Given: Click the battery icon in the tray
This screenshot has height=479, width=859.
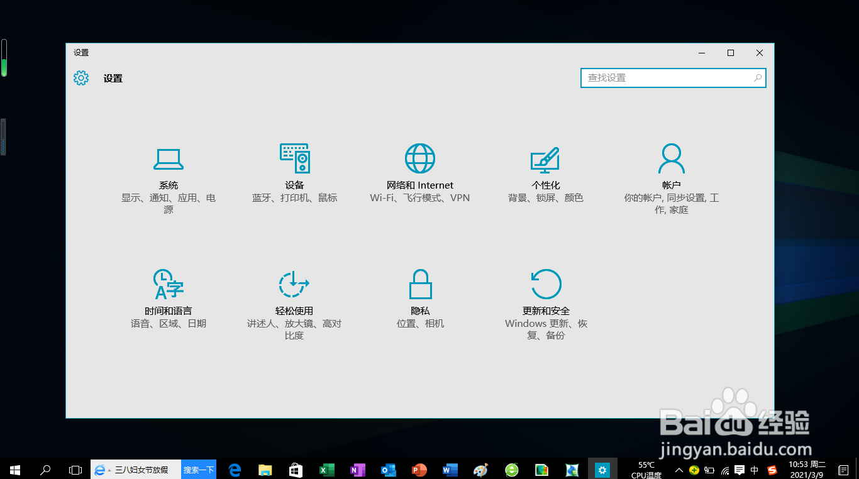Looking at the screenshot, I should (709, 470).
